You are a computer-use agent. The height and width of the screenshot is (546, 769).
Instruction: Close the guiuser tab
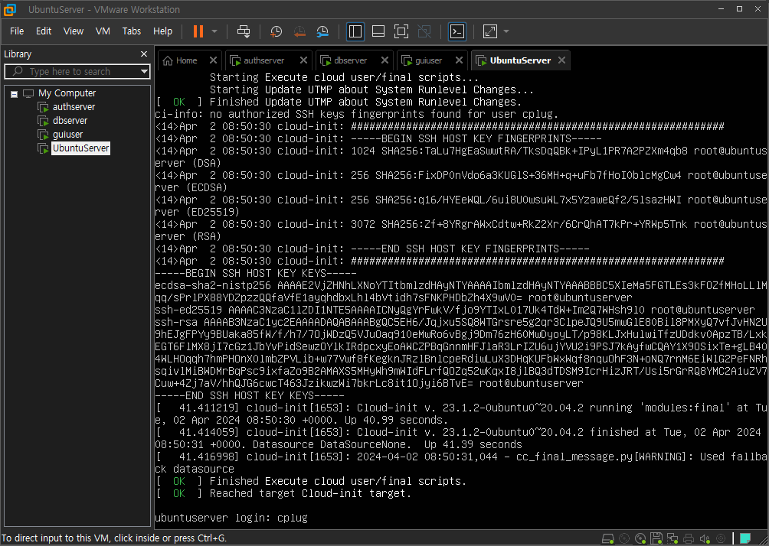(x=459, y=60)
